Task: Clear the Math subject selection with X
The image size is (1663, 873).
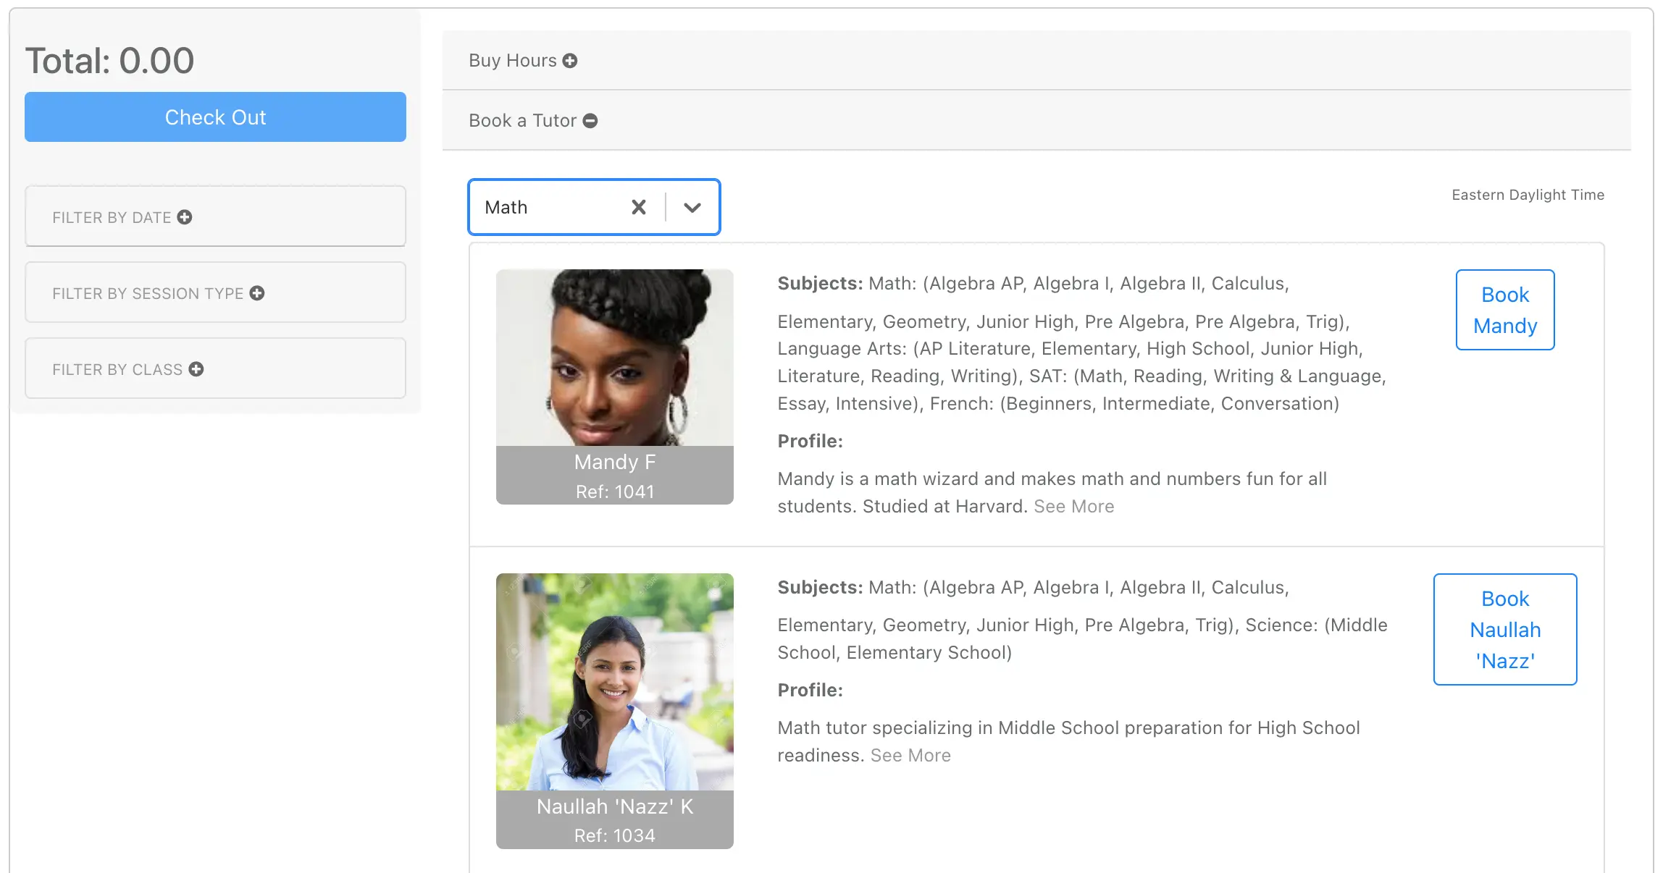Action: tap(639, 208)
